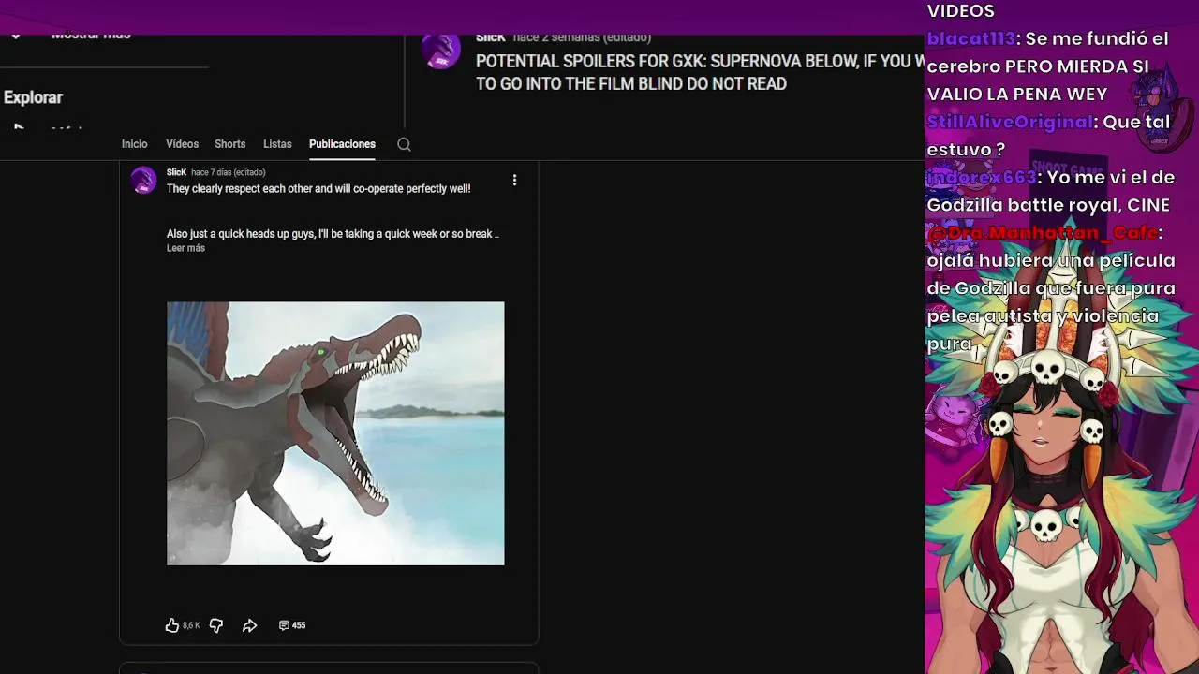Image resolution: width=1199 pixels, height=674 pixels.
Task: Open the 'hace 7 días' timestamp link
Action: point(229,172)
